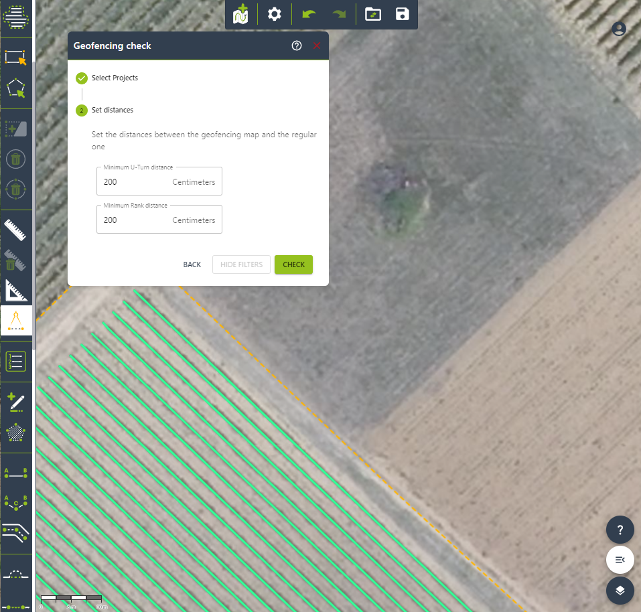The width and height of the screenshot is (641, 612).
Task: Click the BACK button
Action: pos(192,264)
